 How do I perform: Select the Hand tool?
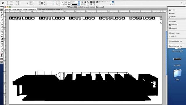coord(2,49)
